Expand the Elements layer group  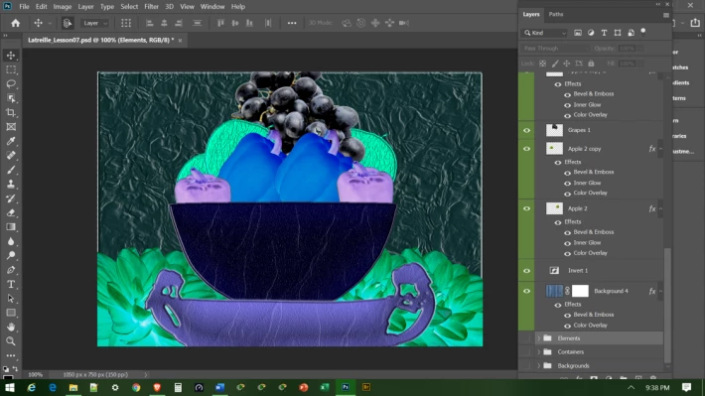tap(538, 338)
